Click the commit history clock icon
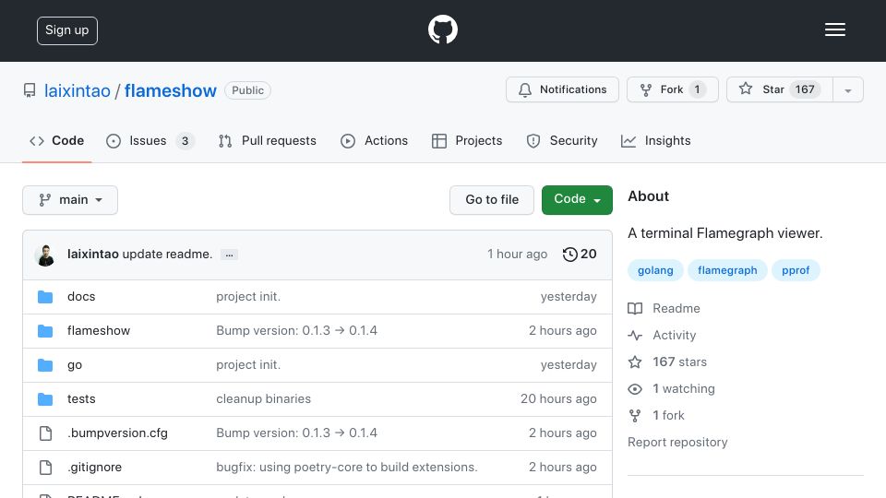Viewport: 886px width, 498px height. click(569, 255)
